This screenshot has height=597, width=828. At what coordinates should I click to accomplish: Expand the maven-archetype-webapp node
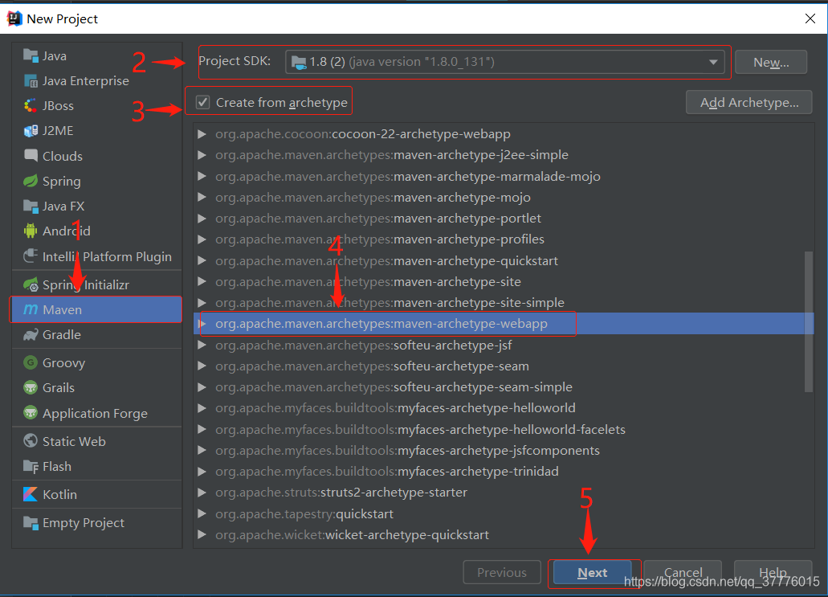coord(202,323)
